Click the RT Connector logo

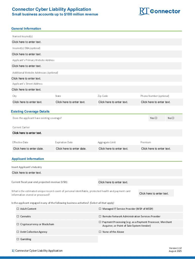coord(159,11)
